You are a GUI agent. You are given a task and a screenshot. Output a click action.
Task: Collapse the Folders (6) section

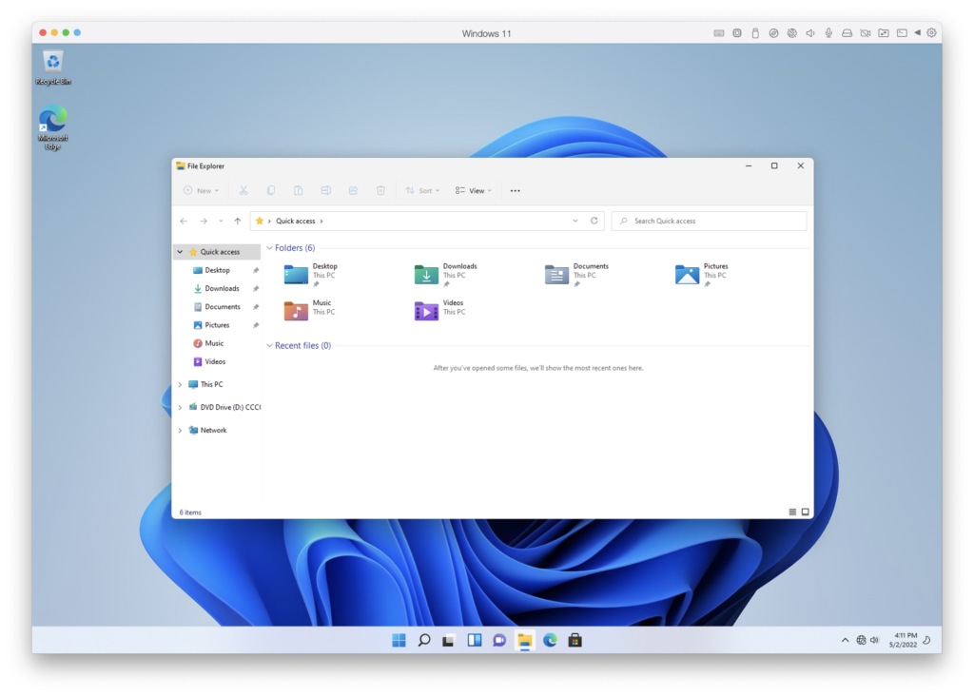(x=269, y=248)
